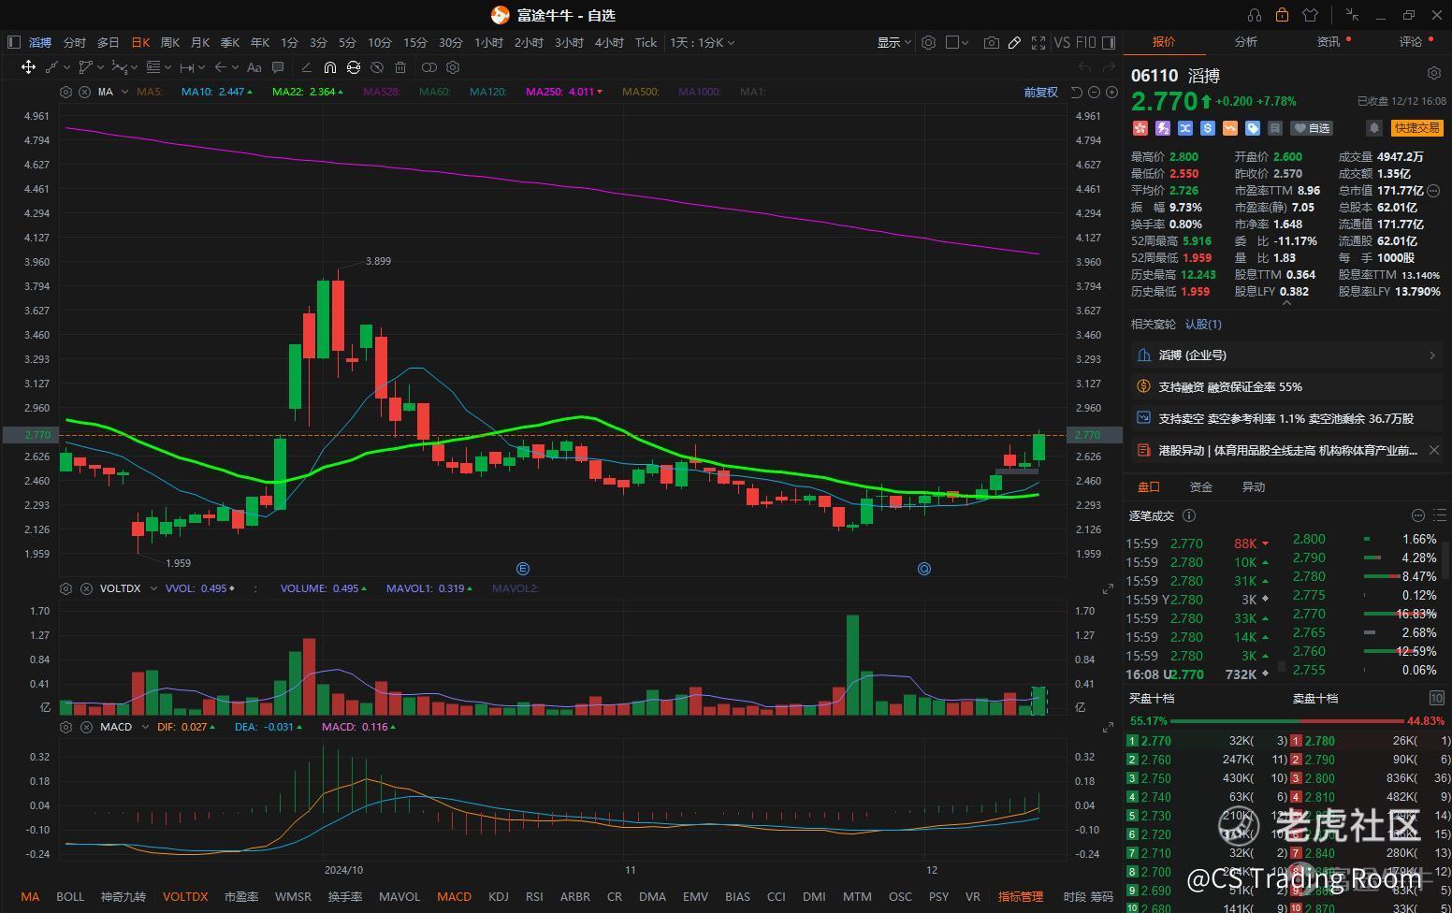Toggle the linked drawing sync icon
Screen dimensions: 1452x913
(x=353, y=67)
